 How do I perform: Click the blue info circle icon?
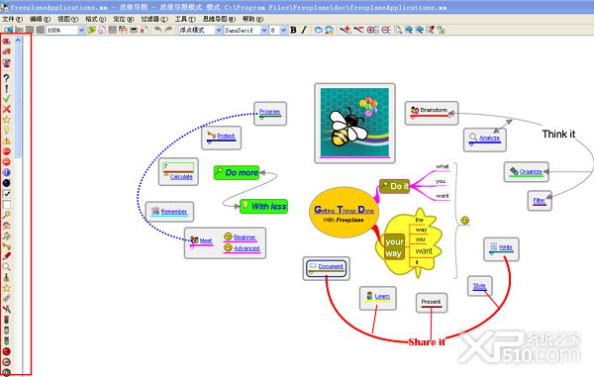[7, 172]
